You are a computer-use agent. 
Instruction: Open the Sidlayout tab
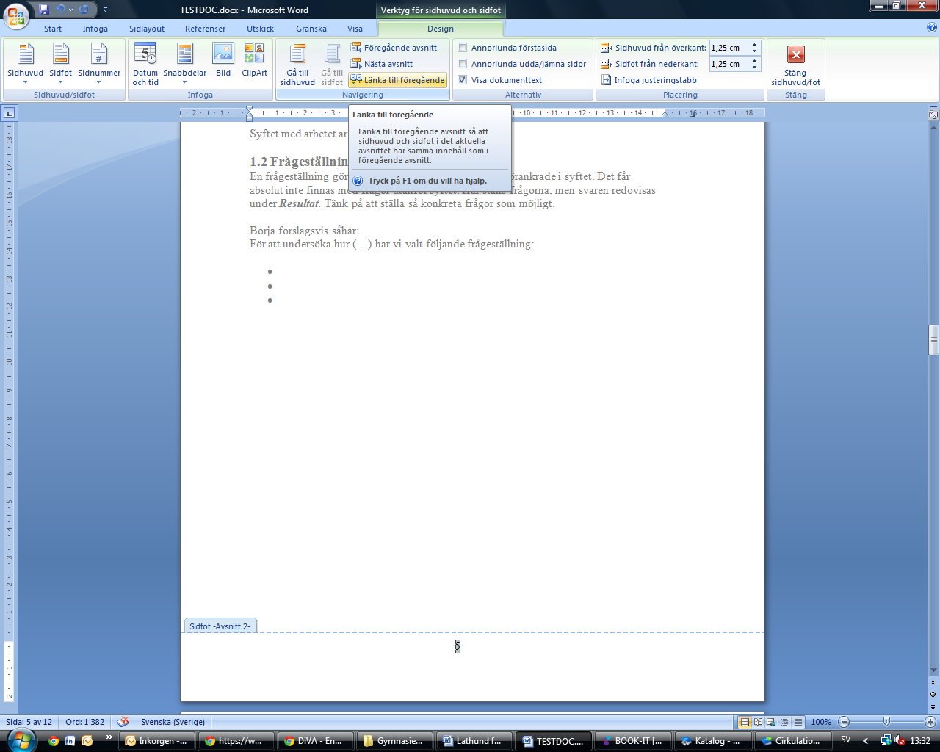(147, 29)
